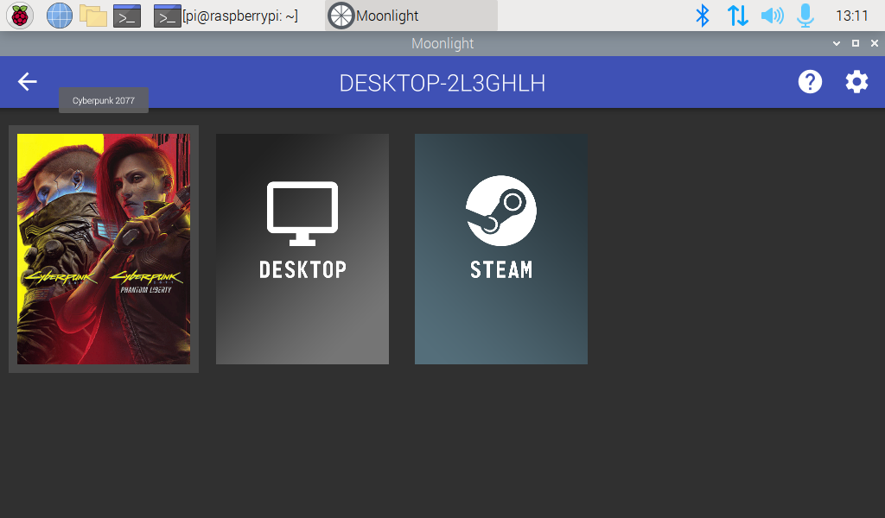This screenshot has height=518, width=885.
Task: Switch to the pi@raspberrypi terminal window
Action: tap(226, 15)
